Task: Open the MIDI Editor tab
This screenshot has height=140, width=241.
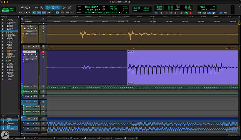Action: tap(9, 138)
